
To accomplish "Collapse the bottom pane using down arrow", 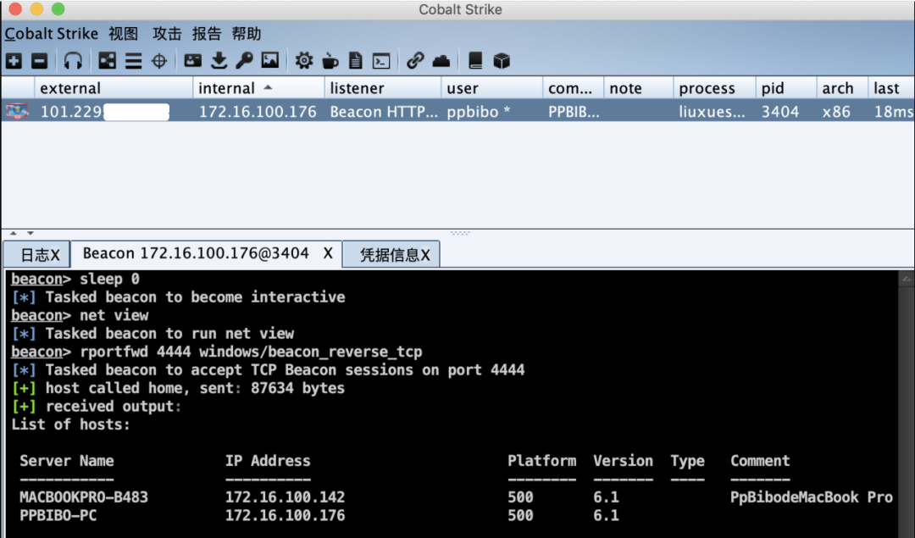I will [30, 233].
